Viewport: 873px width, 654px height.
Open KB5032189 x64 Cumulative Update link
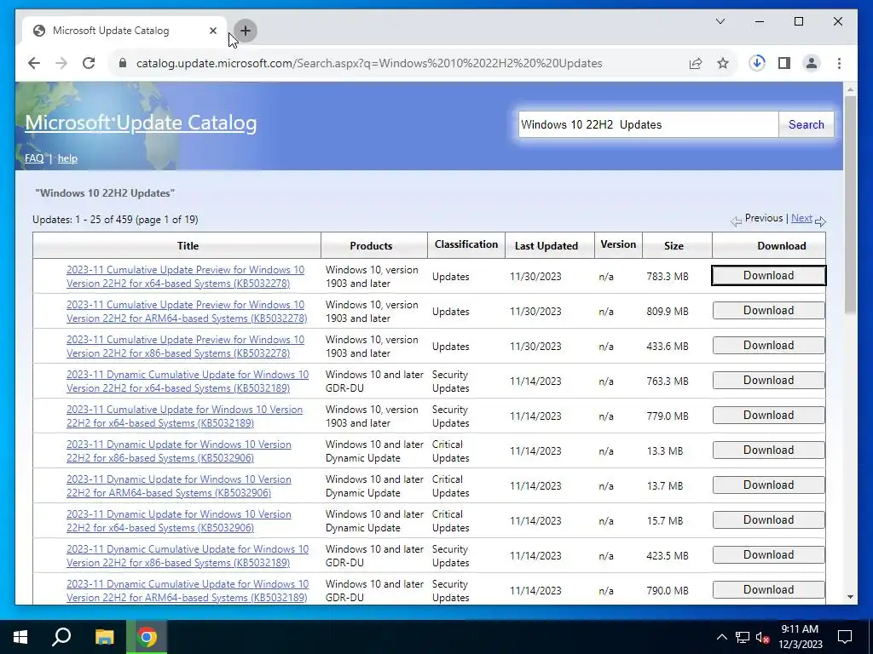pyautogui.click(x=184, y=416)
